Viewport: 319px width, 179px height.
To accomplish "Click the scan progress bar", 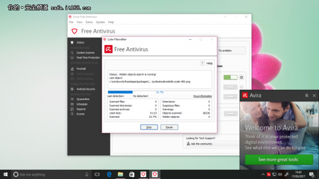I will click(159, 92).
